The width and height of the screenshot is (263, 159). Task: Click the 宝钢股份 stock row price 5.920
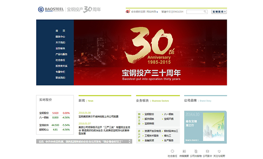pos(55,113)
